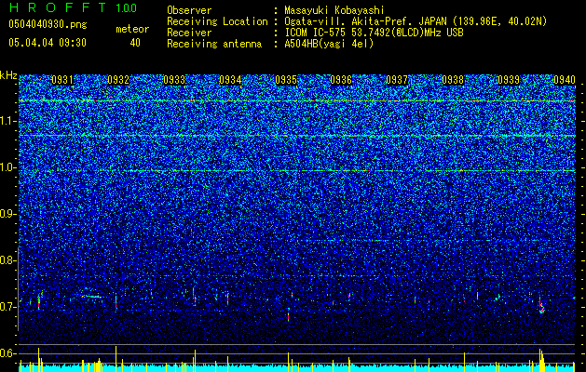Viewport: 586px width, 372px height.
Task: Click the horizontal streak echo after 0931
Action: [90, 297]
